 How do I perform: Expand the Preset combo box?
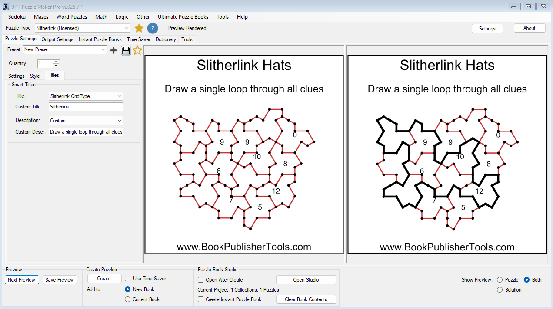point(65,50)
